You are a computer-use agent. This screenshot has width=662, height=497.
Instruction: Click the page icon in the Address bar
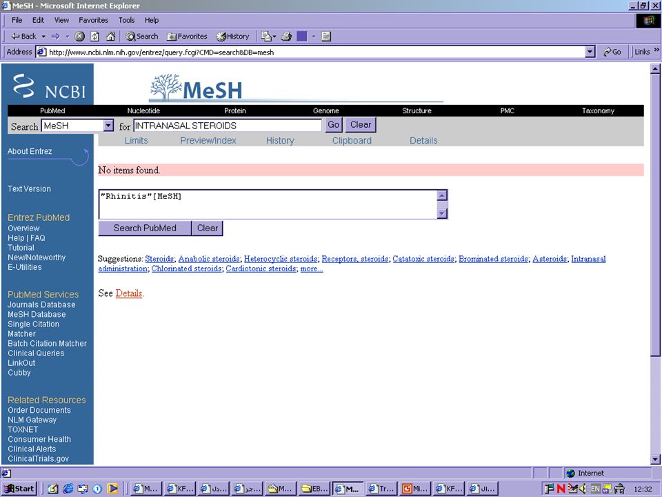click(x=41, y=52)
